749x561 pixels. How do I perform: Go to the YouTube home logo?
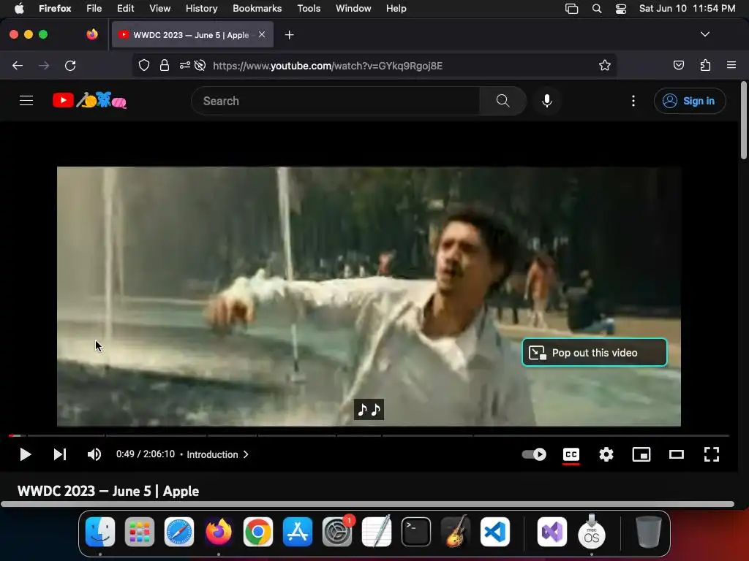[x=90, y=100]
